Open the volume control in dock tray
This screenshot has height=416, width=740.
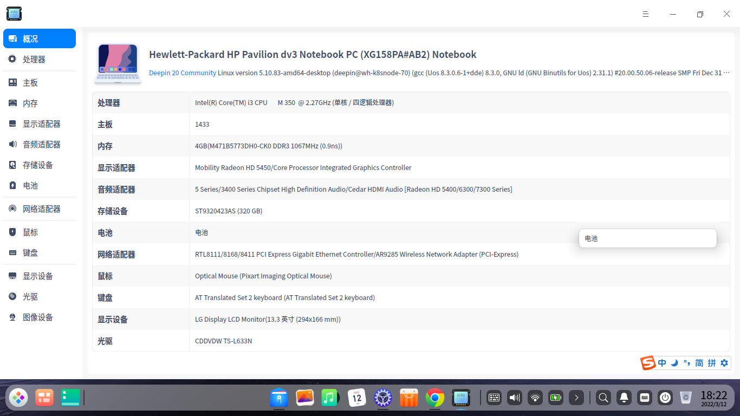515,398
